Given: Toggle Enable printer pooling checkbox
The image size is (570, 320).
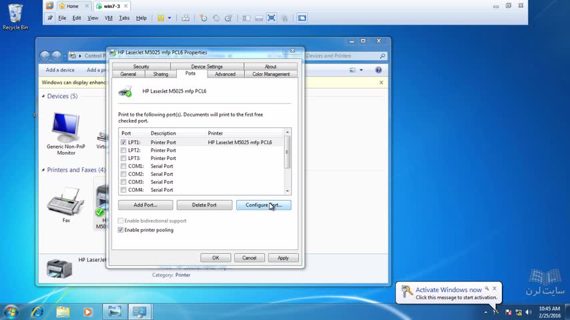Looking at the screenshot, I should pyautogui.click(x=121, y=230).
